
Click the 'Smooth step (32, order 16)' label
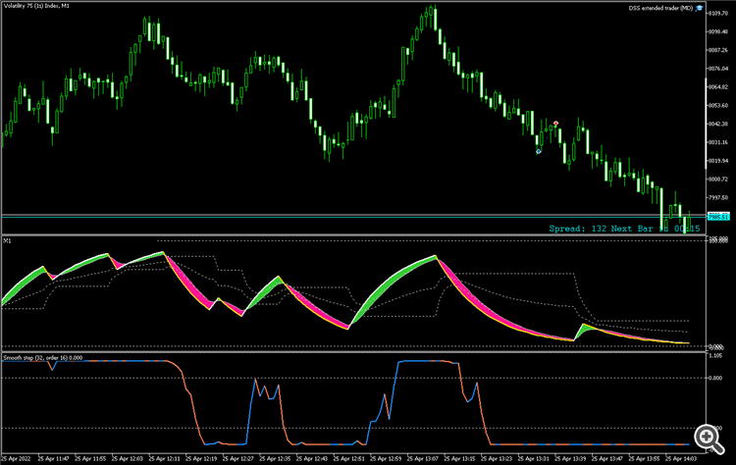[x=35, y=357]
